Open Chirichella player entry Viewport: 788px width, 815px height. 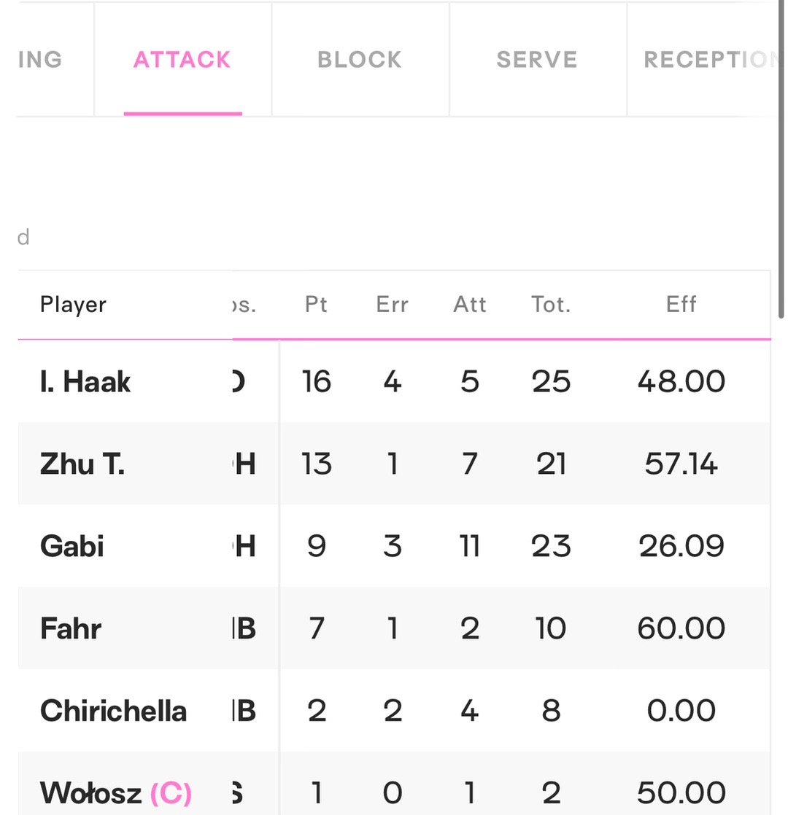113,711
